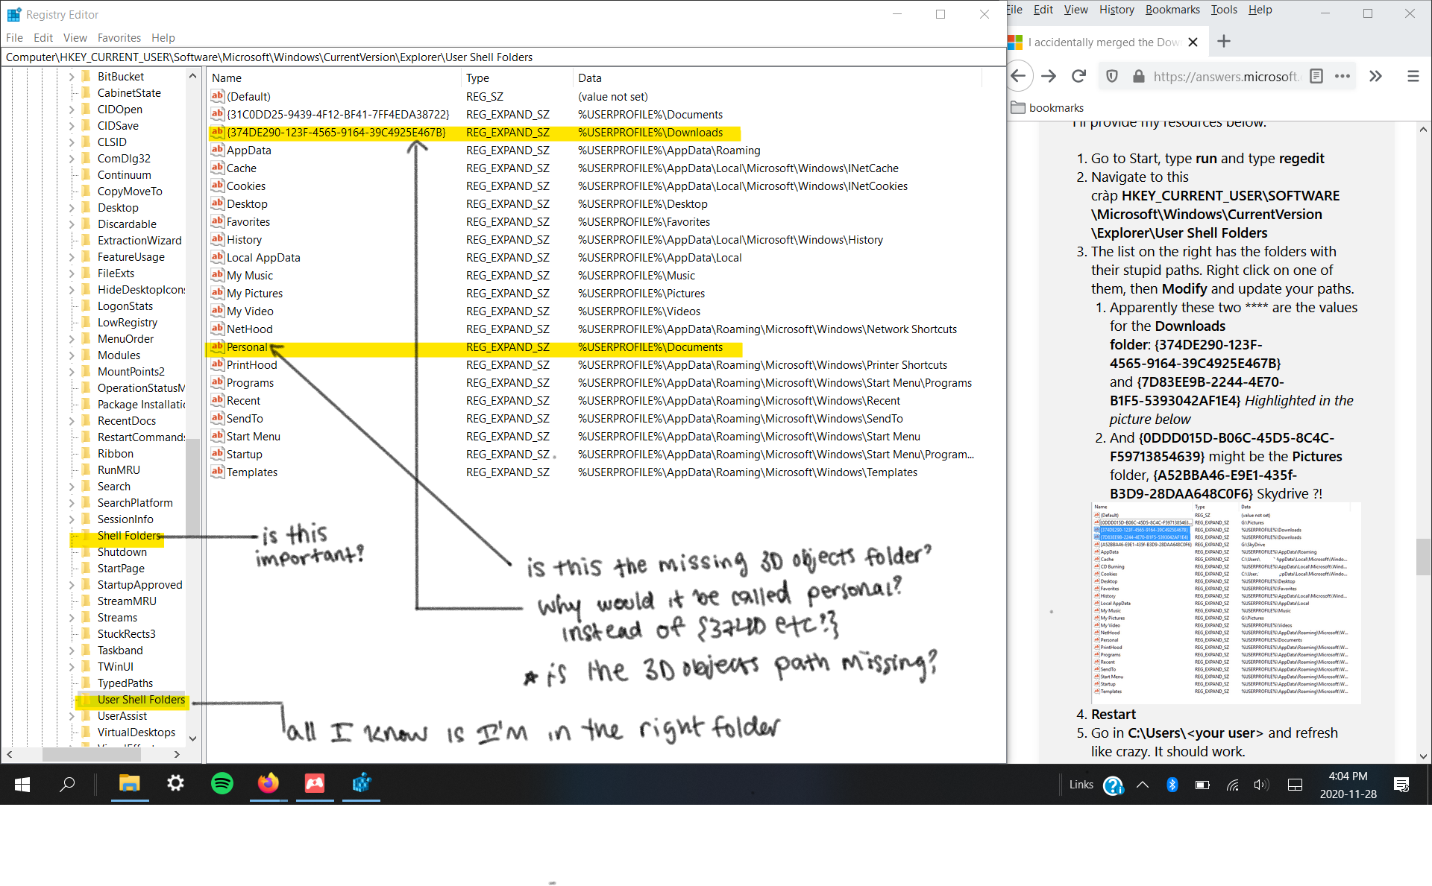Open Firefox History menu

[x=1117, y=10]
